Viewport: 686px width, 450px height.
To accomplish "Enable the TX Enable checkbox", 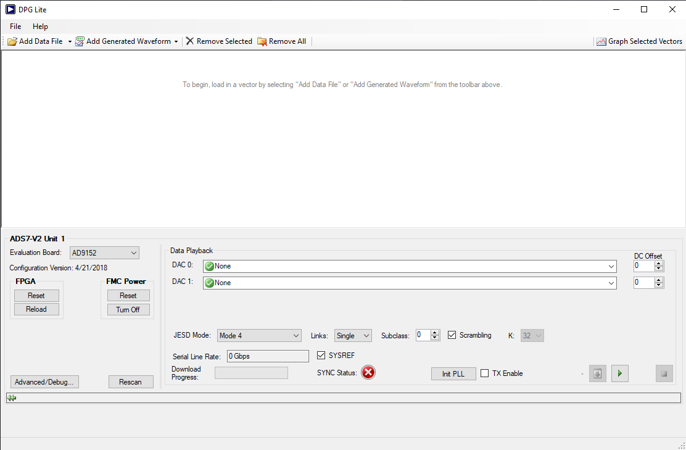I will coord(485,373).
